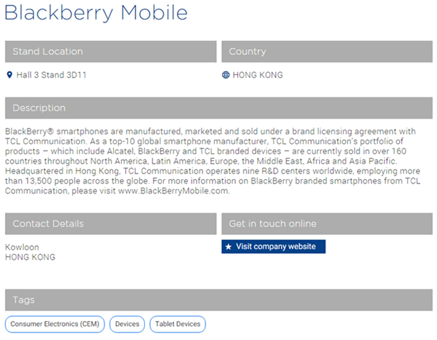Select the Devices tag
The width and height of the screenshot is (437, 340).
127,324
